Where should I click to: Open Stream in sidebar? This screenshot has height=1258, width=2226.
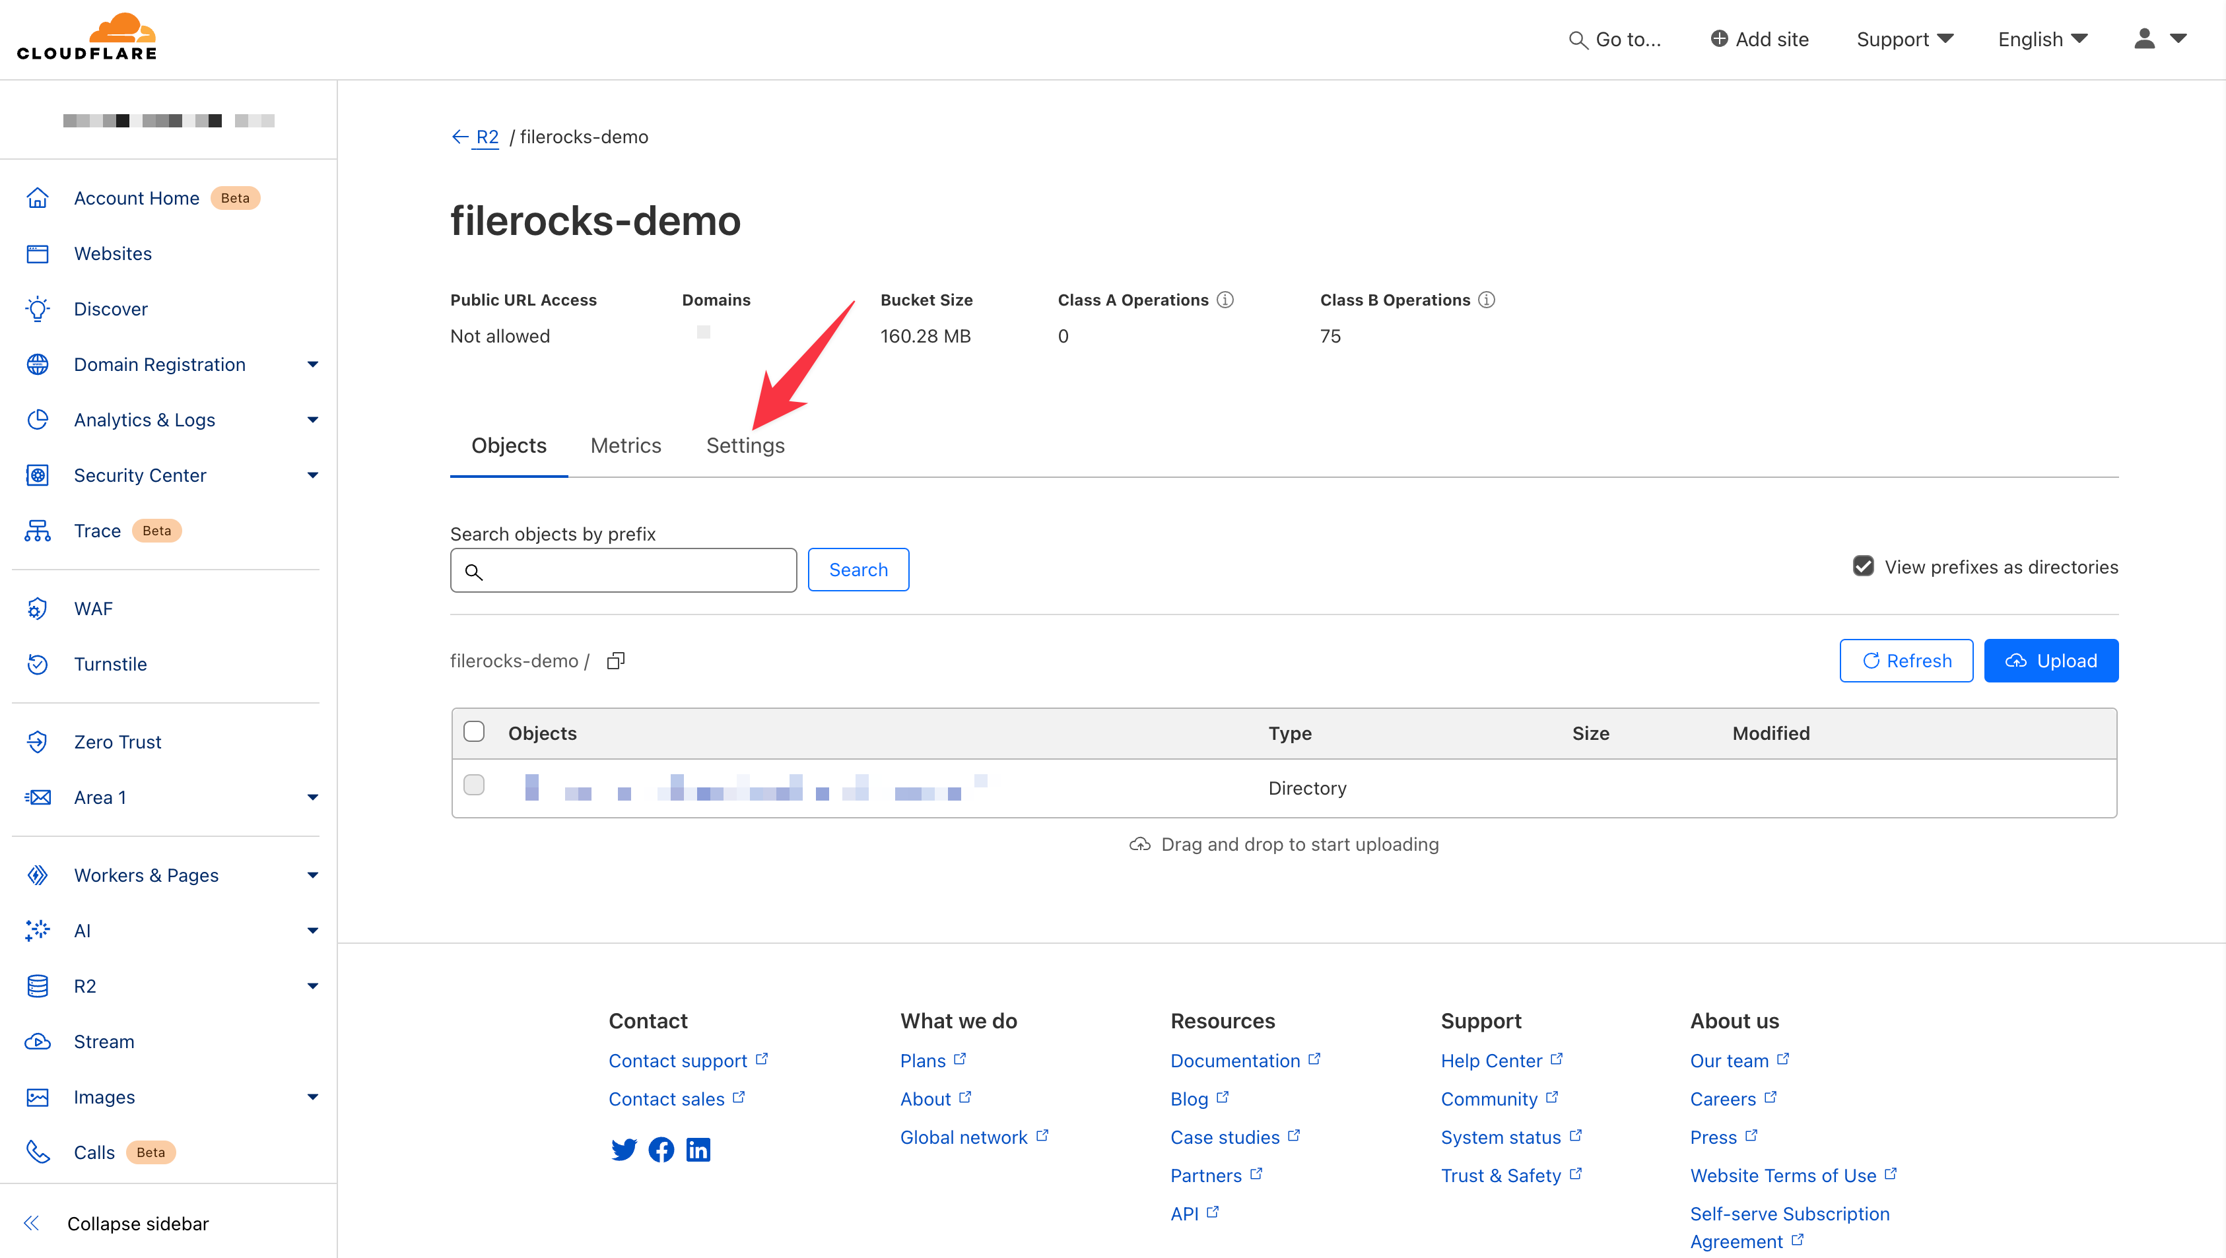[x=104, y=1041]
